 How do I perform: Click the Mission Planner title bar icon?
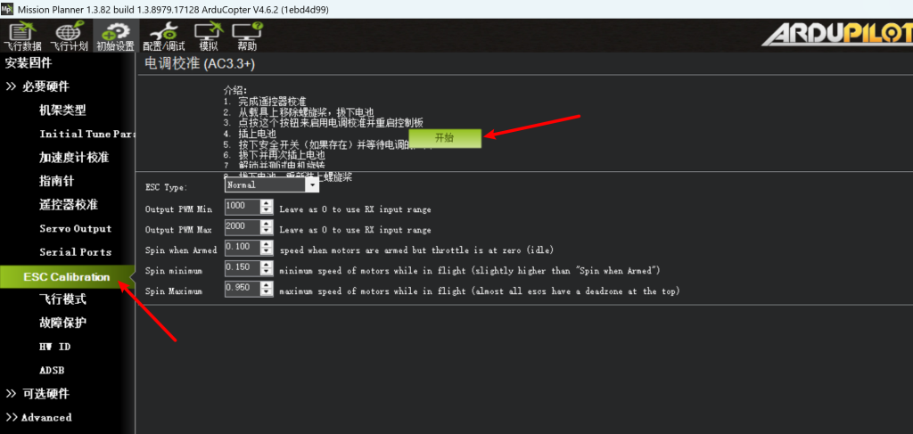pyautogui.click(x=7, y=9)
